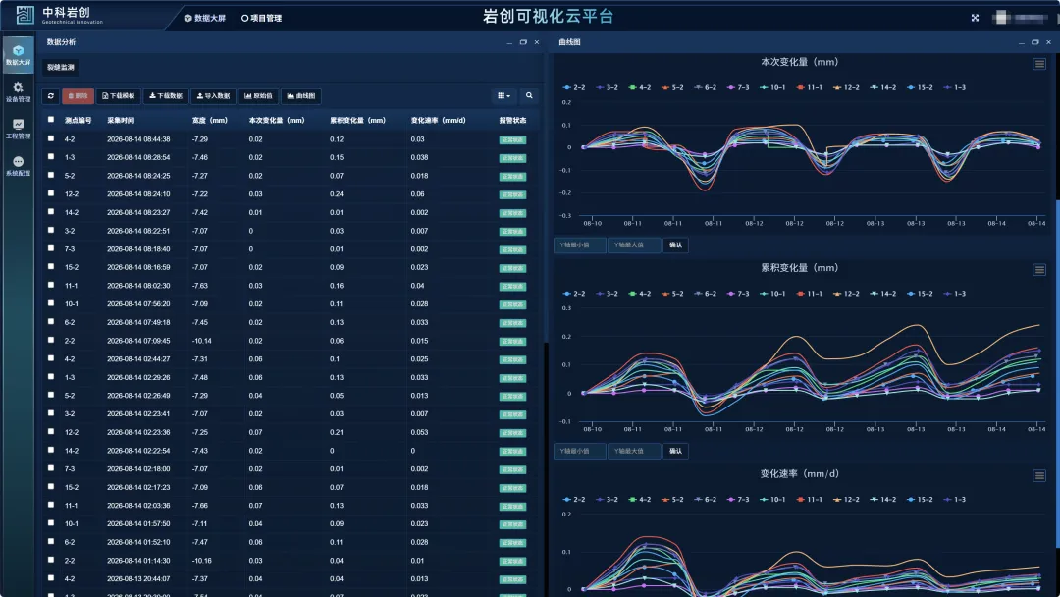This screenshot has width=1060, height=597.
Task: Tick checkbox for row 1-3 at 08:28:54
Action: (51, 157)
